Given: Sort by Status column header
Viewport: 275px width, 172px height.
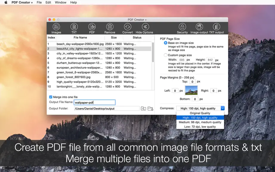Looking at the screenshot, I should [137, 38].
